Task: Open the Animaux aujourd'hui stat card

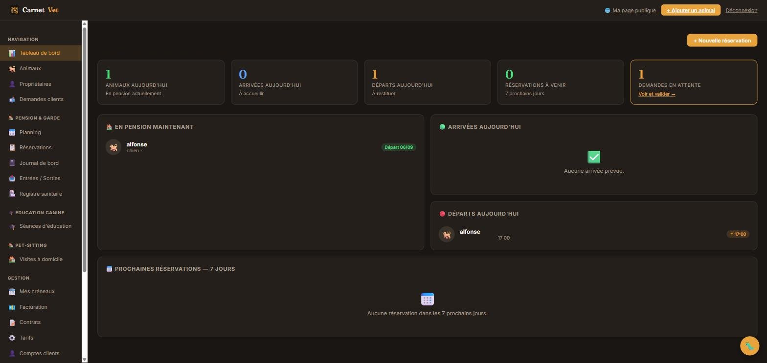Action: tap(161, 82)
